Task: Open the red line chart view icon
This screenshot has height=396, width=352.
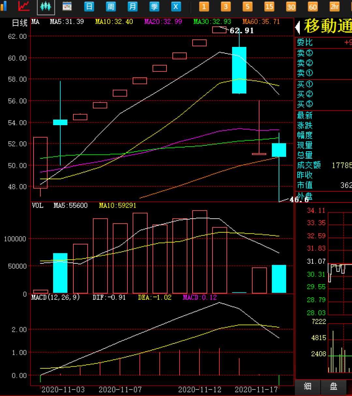Action: coord(24,6)
